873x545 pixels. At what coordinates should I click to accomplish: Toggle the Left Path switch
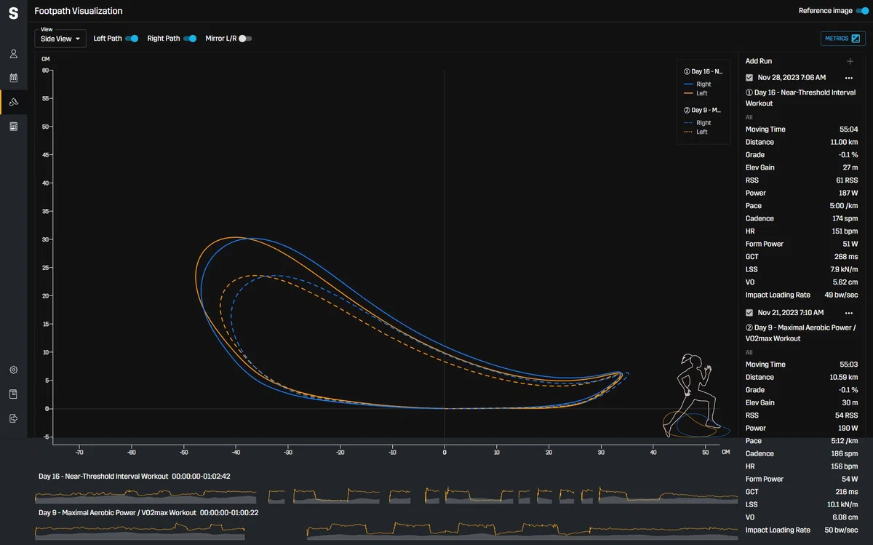[132, 39]
